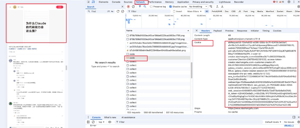Sort requests using Name column arrow
Viewport: 300px width, 128px height.
pyautogui.click(x=188, y=31)
